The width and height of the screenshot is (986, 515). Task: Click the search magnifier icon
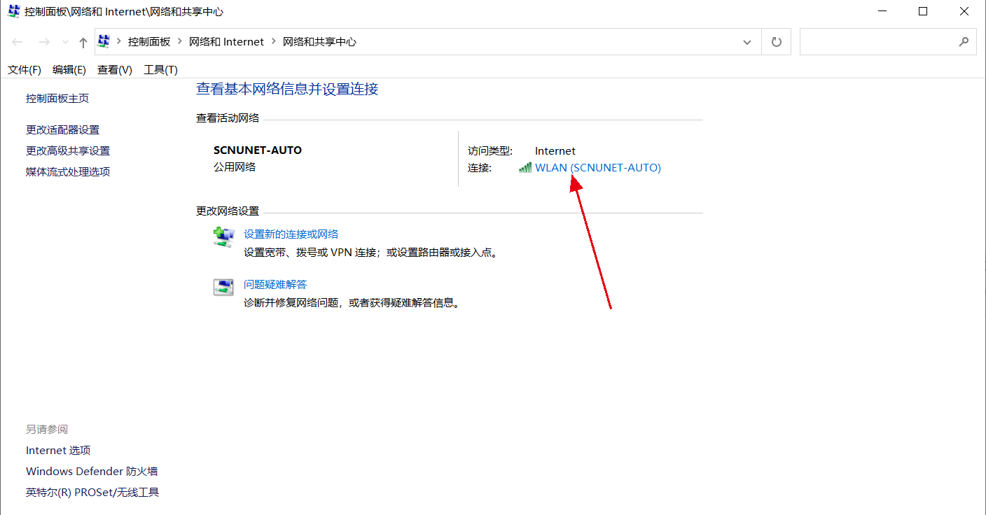964,42
